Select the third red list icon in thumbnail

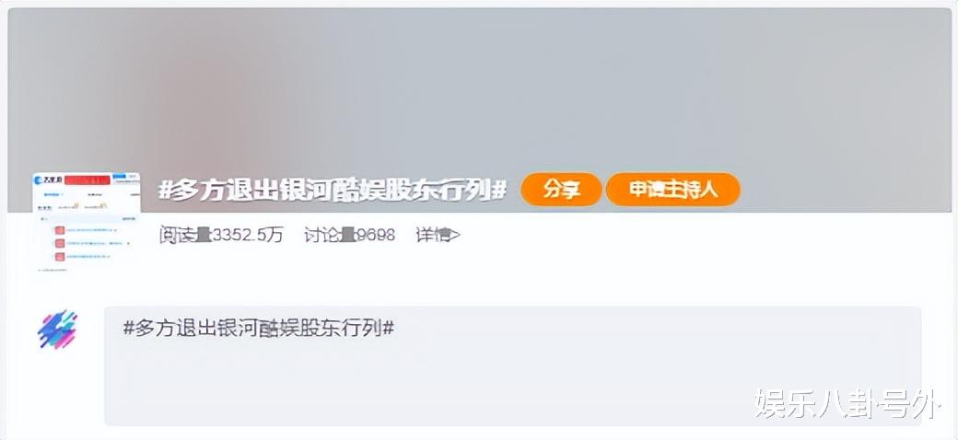(x=60, y=257)
